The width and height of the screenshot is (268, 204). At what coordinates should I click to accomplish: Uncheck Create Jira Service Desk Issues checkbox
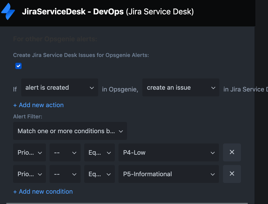pos(19,66)
